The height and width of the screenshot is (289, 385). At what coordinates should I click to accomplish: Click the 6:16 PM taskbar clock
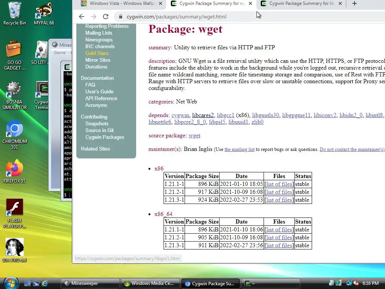(x=370, y=283)
